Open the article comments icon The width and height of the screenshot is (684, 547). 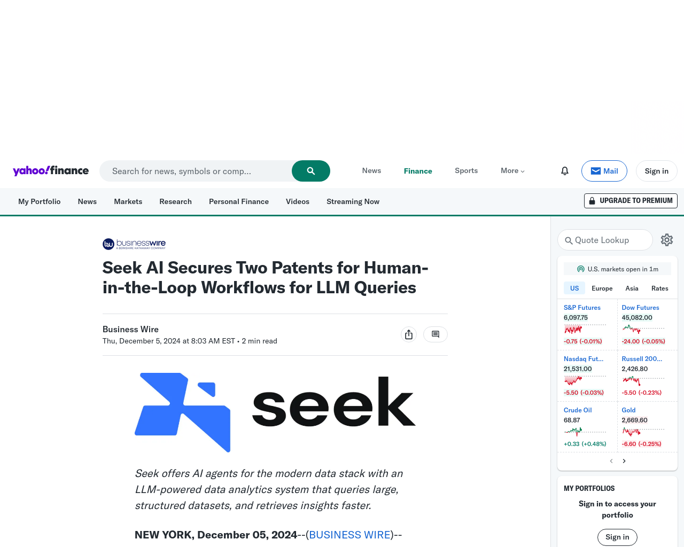point(435,334)
